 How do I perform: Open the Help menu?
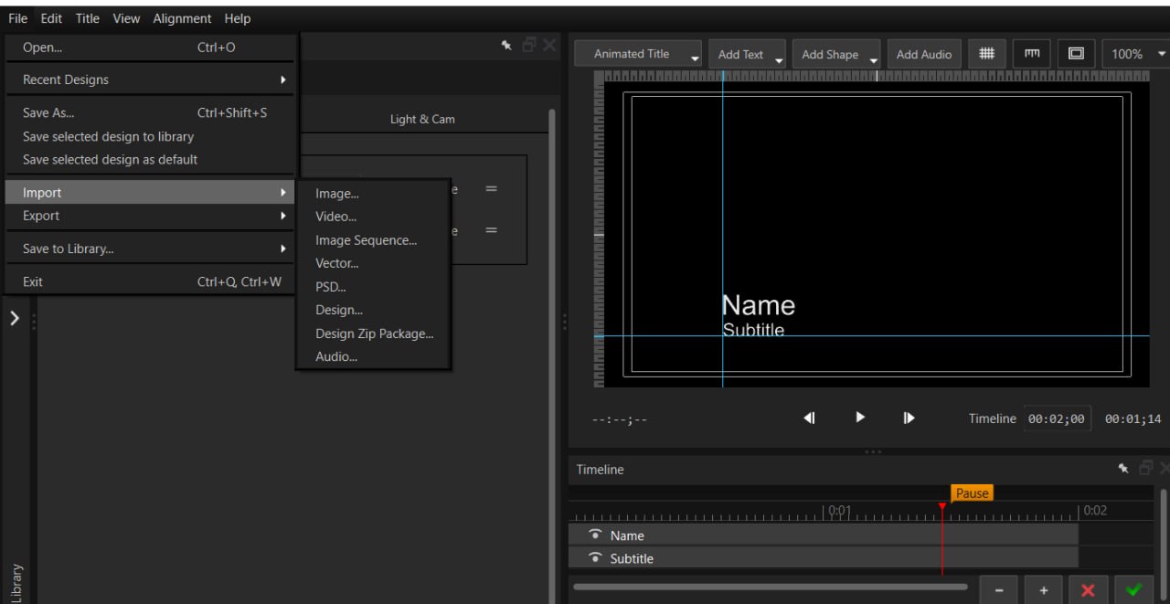pos(238,18)
